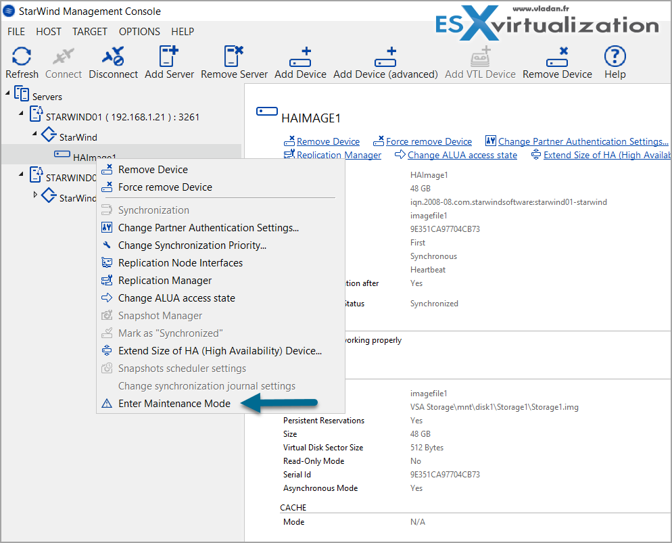The width and height of the screenshot is (672, 543).
Task: Expand the StarWind target under second server
Action: [x=35, y=195]
